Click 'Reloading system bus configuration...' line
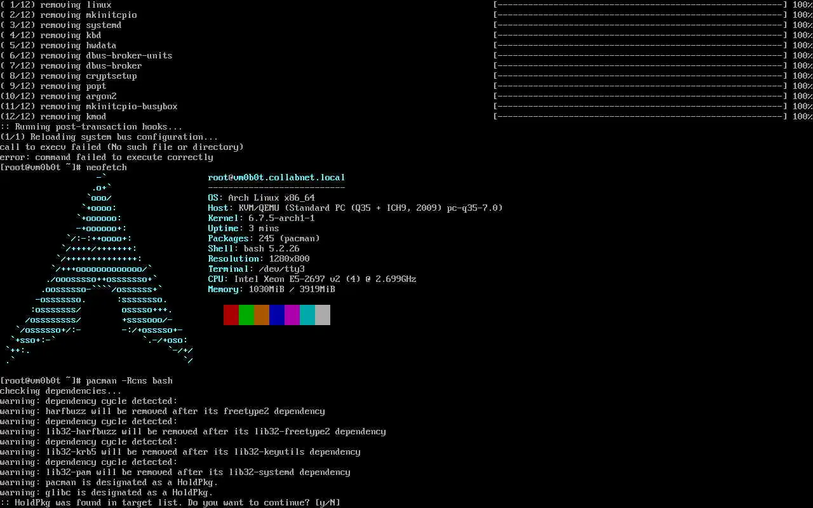Image resolution: width=813 pixels, height=508 pixels. pyautogui.click(x=109, y=137)
